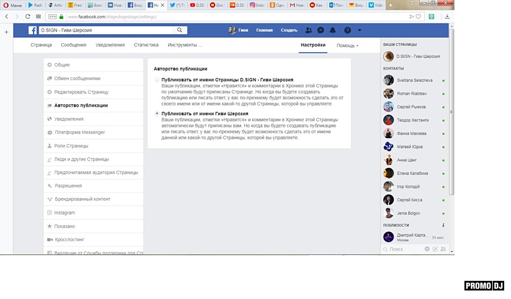Select publish as Гиви Шерозия radio button
The image size is (511, 299).
(157, 113)
